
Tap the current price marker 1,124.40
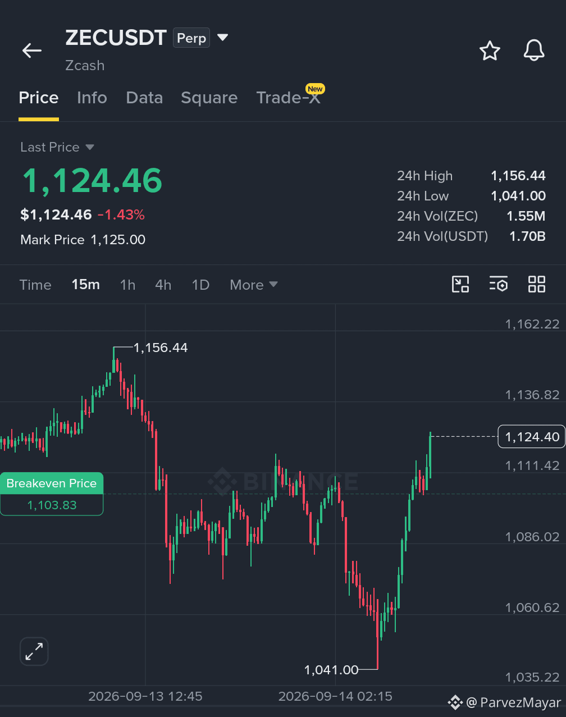(x=531, y=436)
